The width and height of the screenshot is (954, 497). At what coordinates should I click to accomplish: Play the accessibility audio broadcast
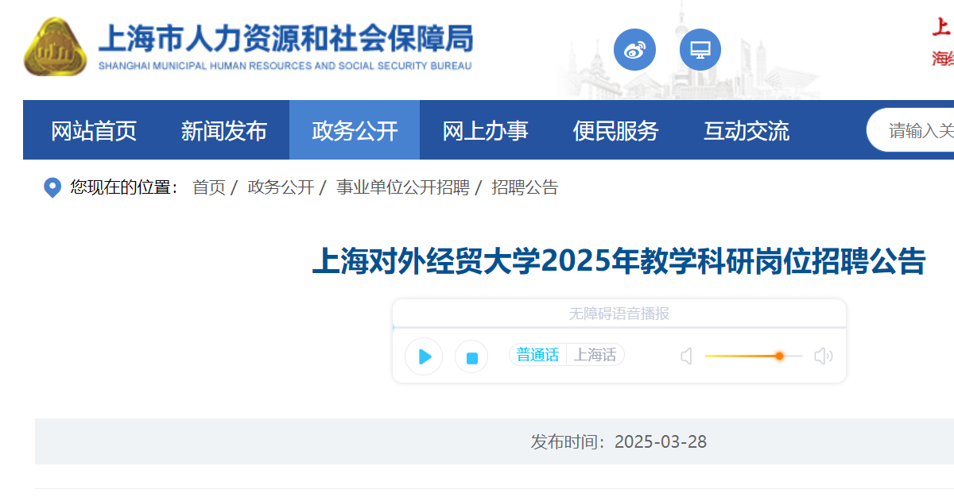pyautogui.click(x=424, y=356)
